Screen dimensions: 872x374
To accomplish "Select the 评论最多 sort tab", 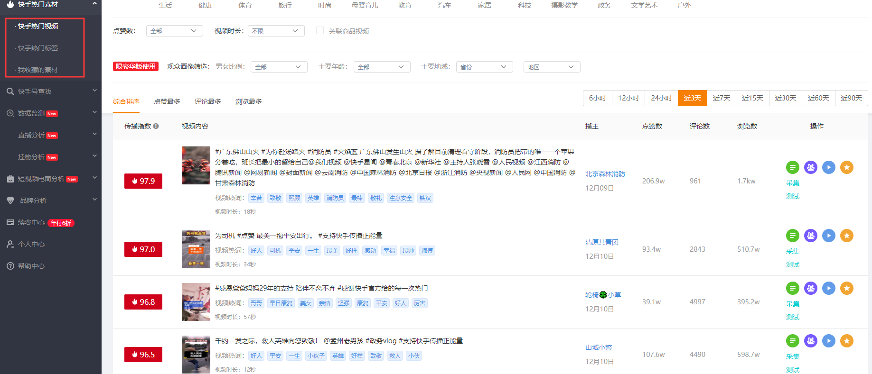I will pos(208,101).
